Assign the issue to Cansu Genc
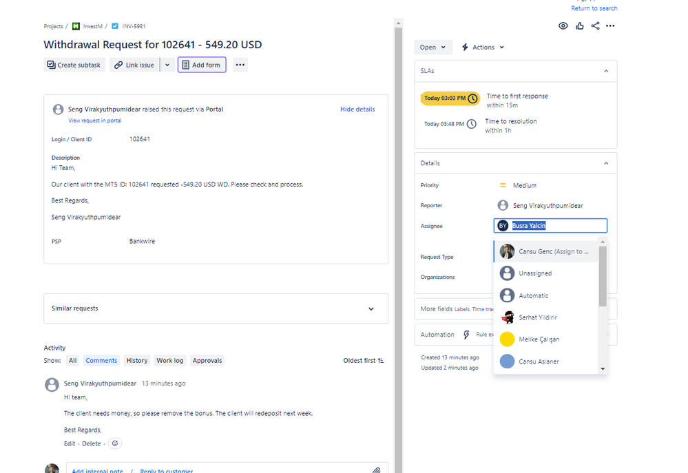Image resolution: width=688 pixels, height=473 pixels. click(x=546, y=252)
